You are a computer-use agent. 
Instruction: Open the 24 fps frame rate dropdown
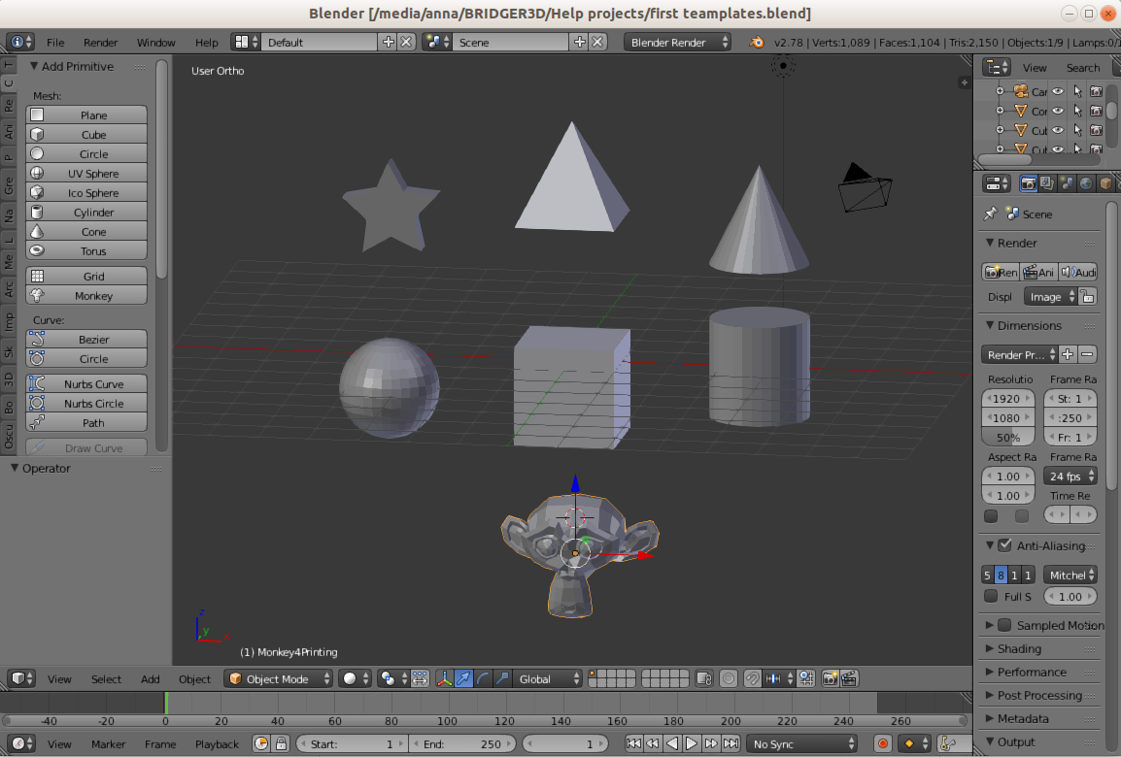tap(1070, 476)
